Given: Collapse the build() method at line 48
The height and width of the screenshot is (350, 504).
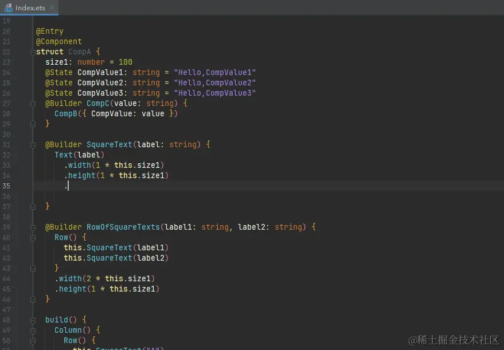Looking at the screenshot, I should pos(33,320).
